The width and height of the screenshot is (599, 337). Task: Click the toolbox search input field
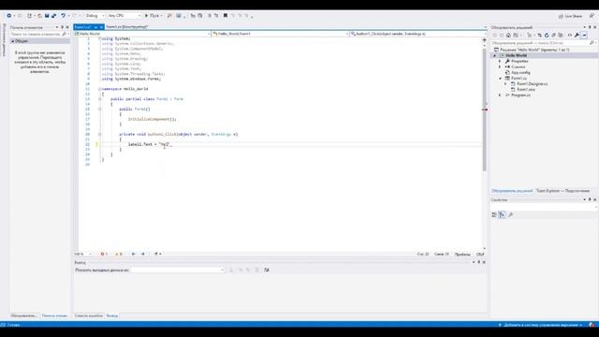(x=36, y=34)
